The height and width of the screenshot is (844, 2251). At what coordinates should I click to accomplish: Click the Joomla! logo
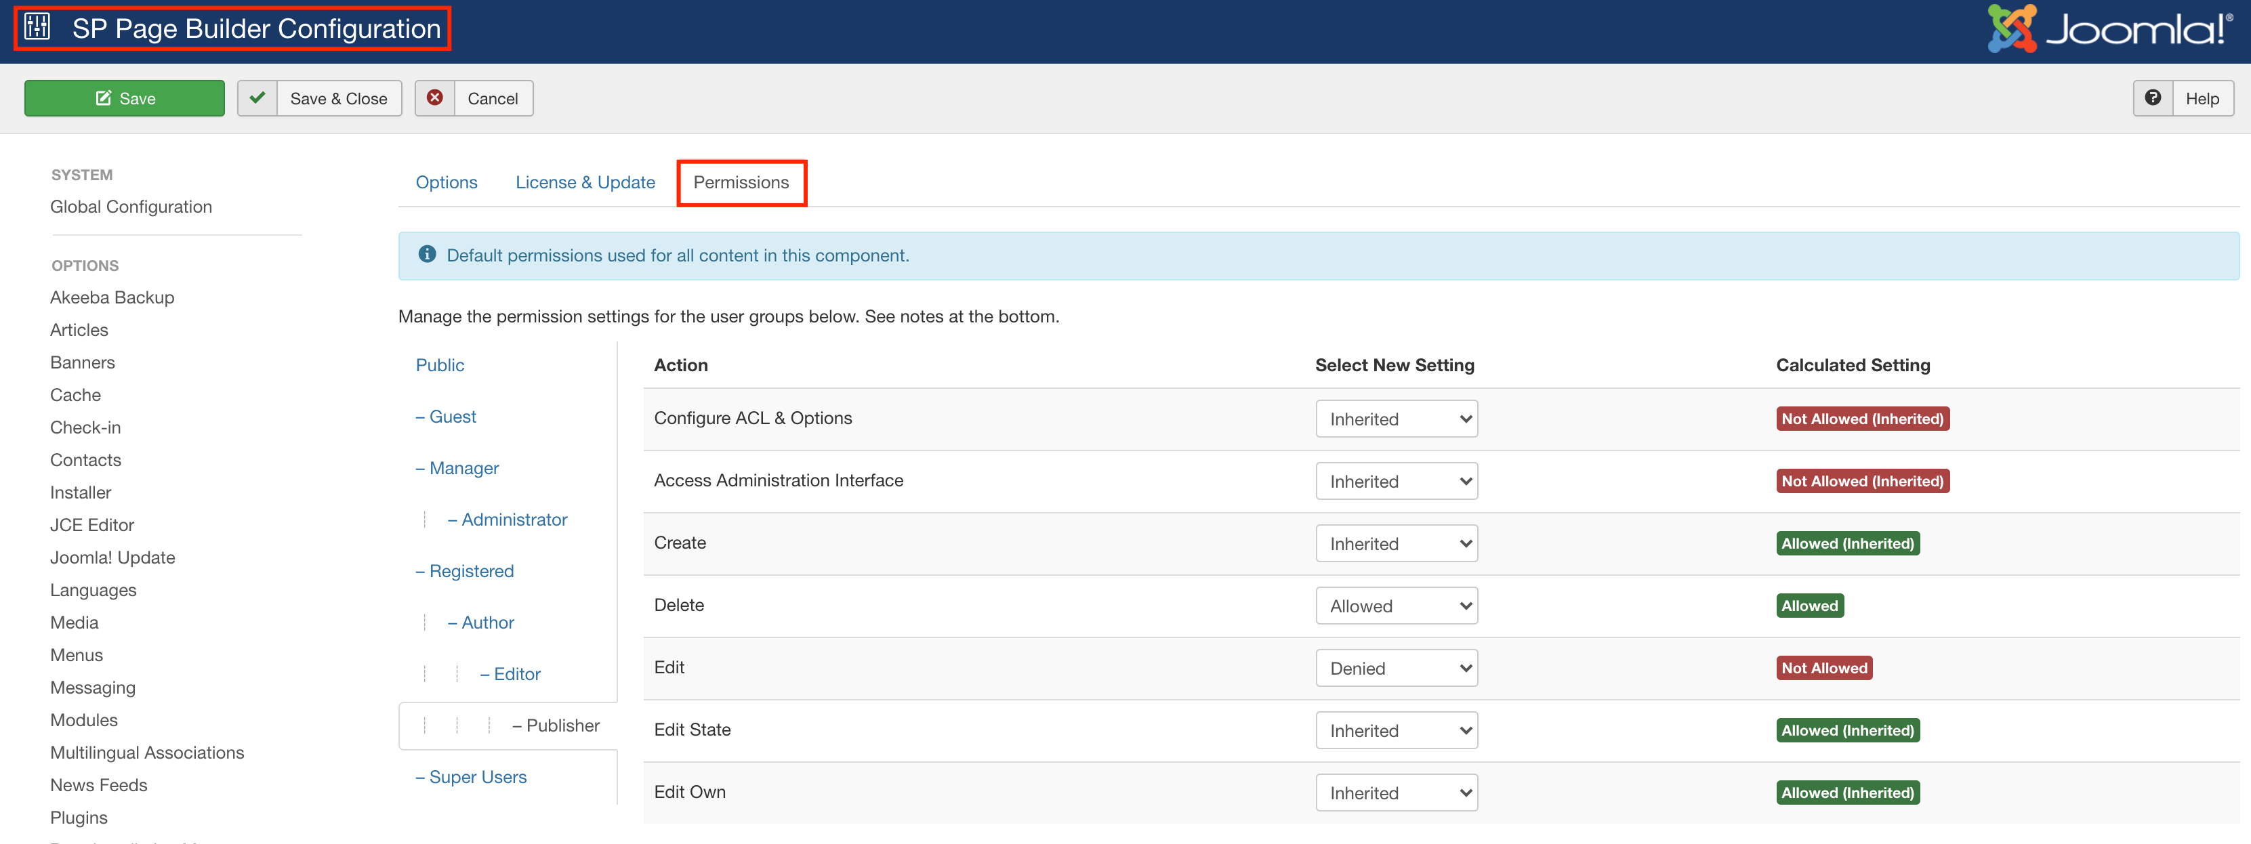click(2109, 29)
